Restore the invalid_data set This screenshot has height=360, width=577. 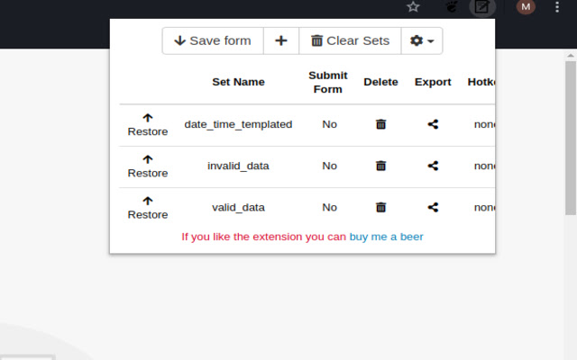click(148, 166)
